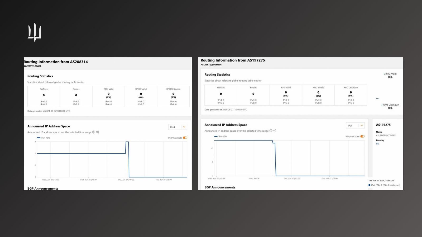Click blue dot in the Jun 27 14:30 tooltip
The image size is (422, 237).
[369, 185]
